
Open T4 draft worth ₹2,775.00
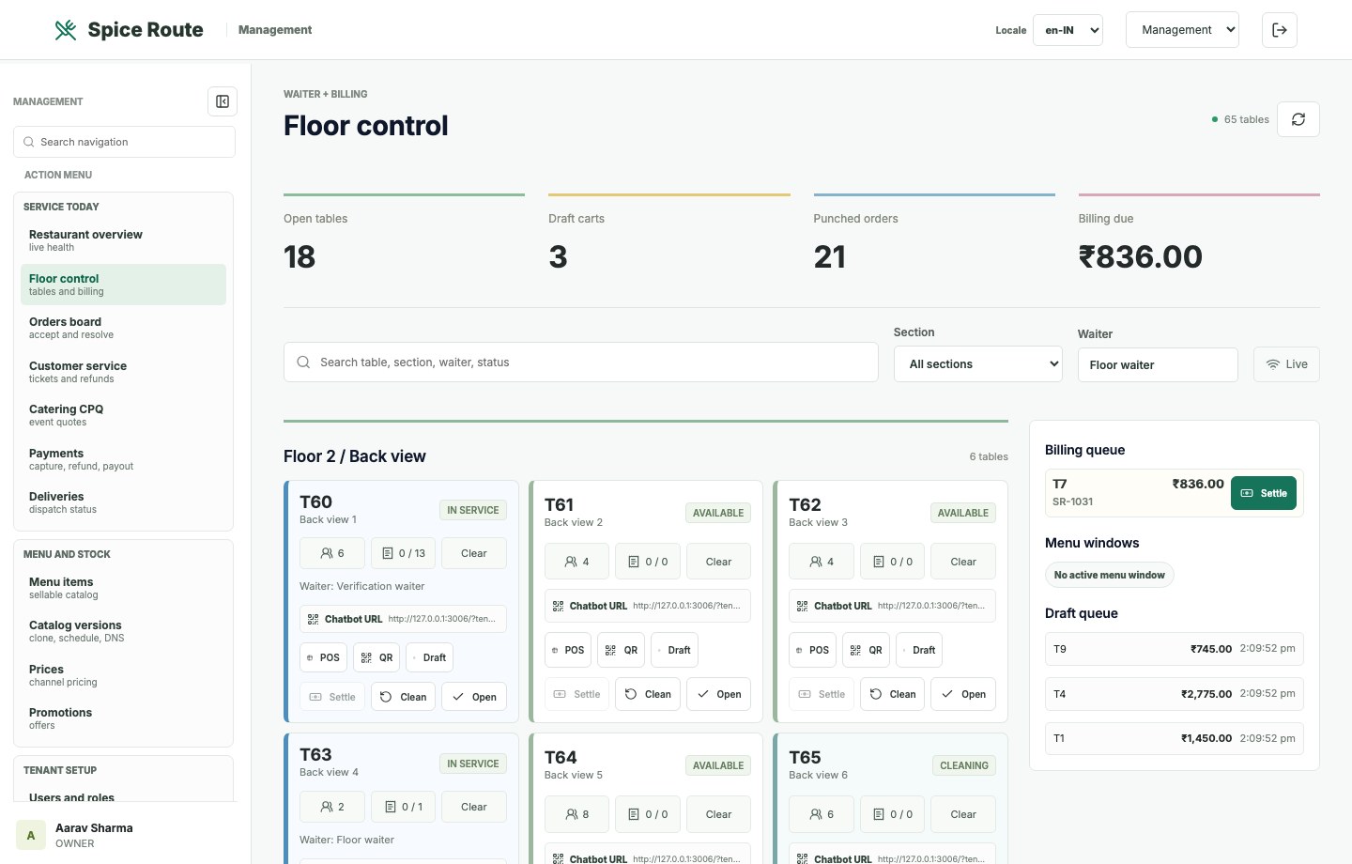click(1175, 694)
